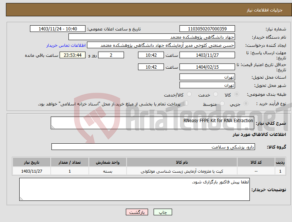Click the نام کالا column header
The height and width of the screenshot is (222, 292).
[182, 162]
